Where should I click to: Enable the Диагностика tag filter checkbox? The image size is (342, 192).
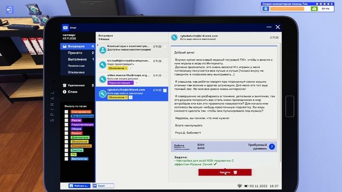[x=66, y=138]
